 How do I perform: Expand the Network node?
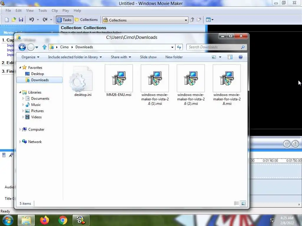coord(20,142)
